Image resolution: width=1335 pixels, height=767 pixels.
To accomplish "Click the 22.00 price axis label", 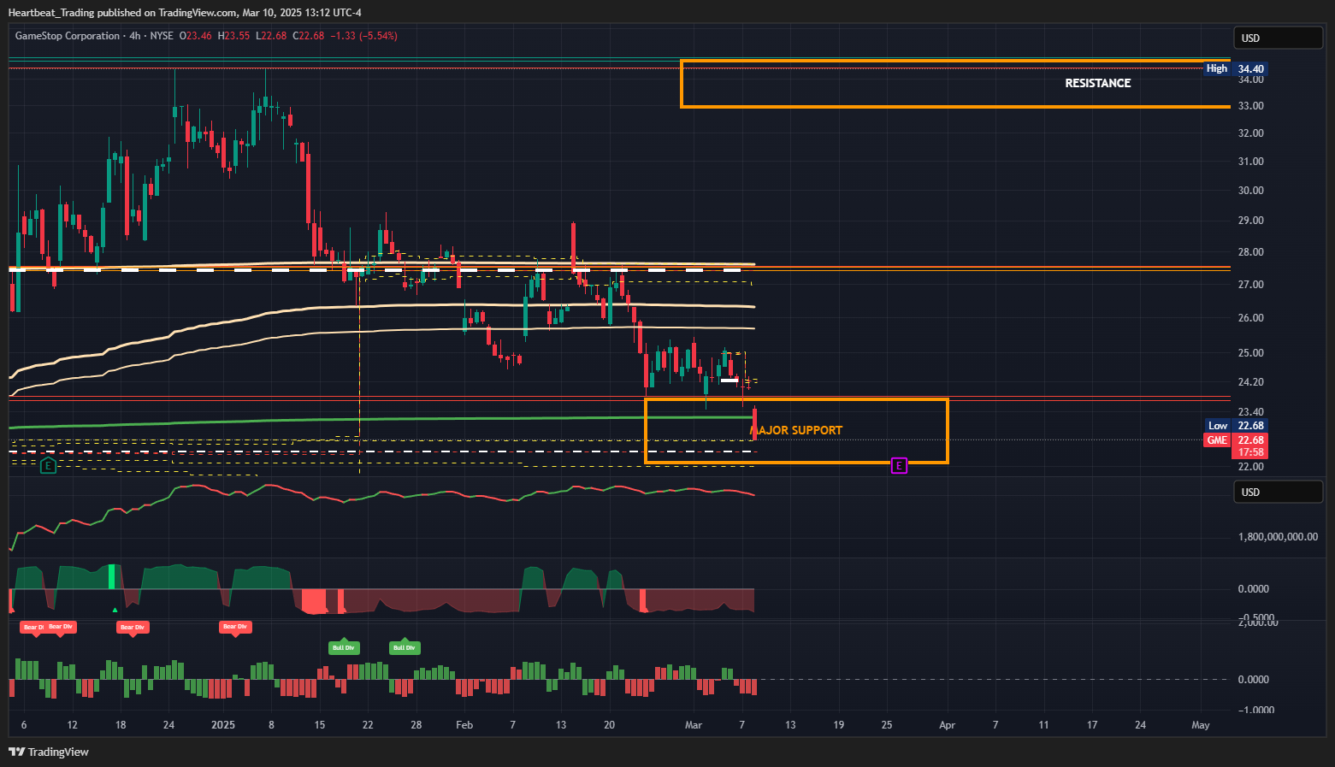I will tap(1250, 467).
